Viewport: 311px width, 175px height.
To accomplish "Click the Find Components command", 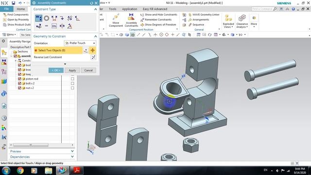I will click(16, 15).
